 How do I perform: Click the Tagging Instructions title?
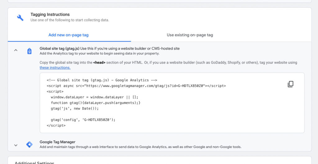tap(50, 15)
